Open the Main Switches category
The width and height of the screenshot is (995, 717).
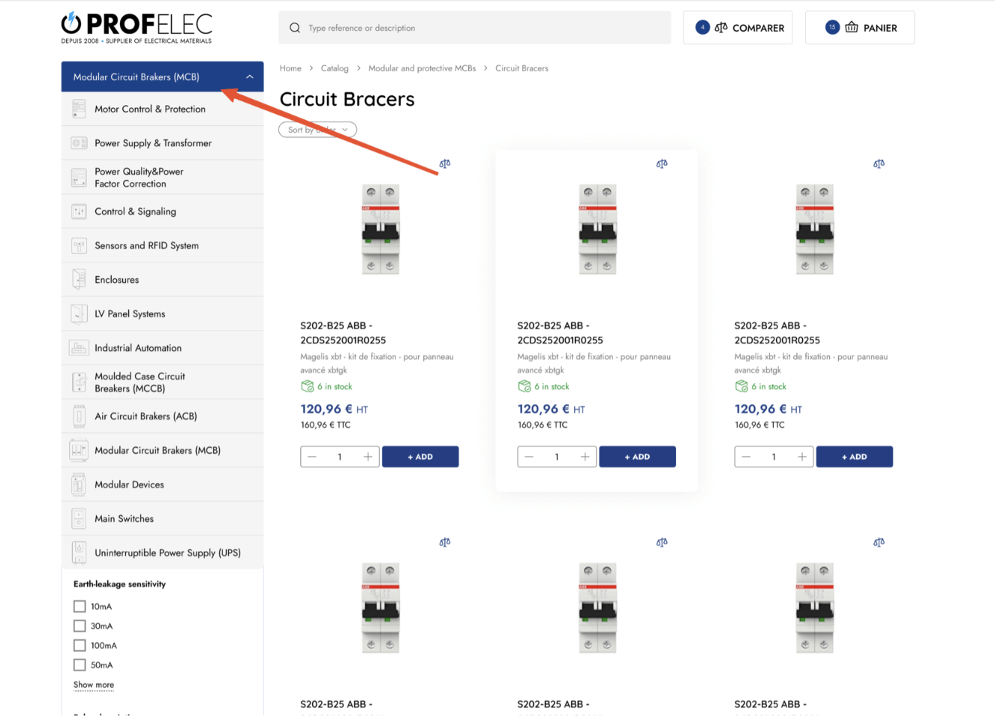coord(124,519)
